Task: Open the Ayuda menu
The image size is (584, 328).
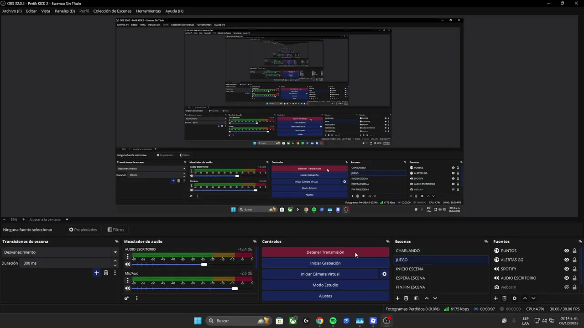Action: click(x=174, y=11)
